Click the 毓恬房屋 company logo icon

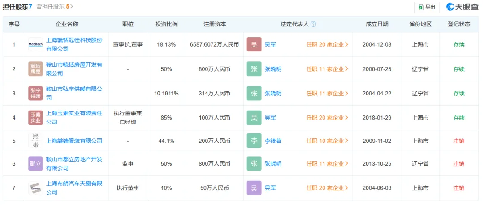(35, 69)
